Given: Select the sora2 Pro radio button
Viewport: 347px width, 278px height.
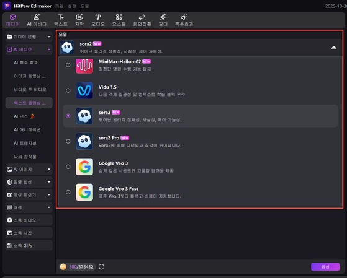Looking at the screenshot, I should coord(68,141).
